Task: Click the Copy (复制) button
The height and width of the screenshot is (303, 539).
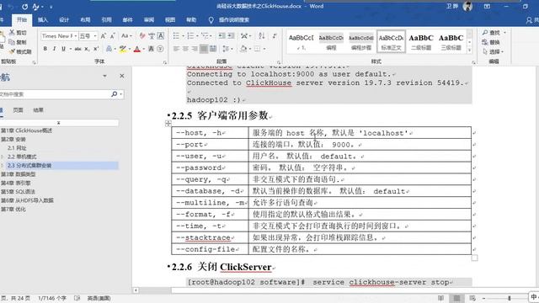Action: pos(18,42)
